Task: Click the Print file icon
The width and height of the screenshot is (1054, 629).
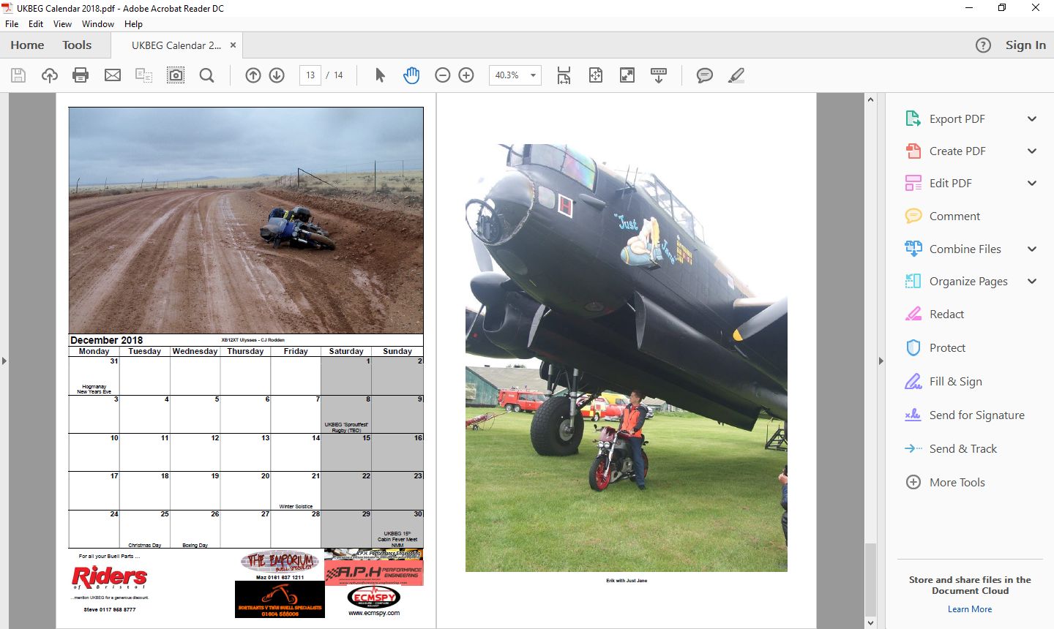Action: pos(81,75)
